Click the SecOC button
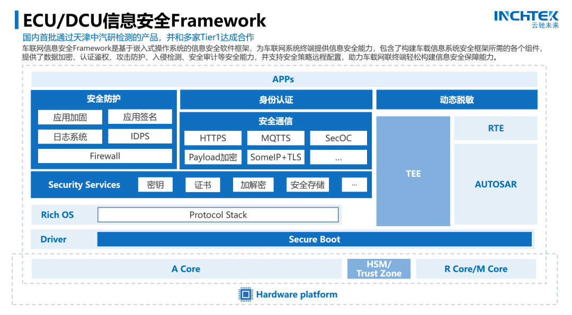 pyautogui.click(x=338, y=138)
